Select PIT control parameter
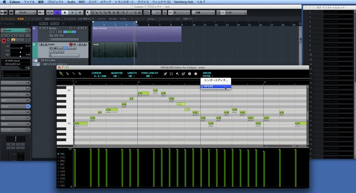The width and height of the screenshot is (356, 193). click(x=62, y=182)
